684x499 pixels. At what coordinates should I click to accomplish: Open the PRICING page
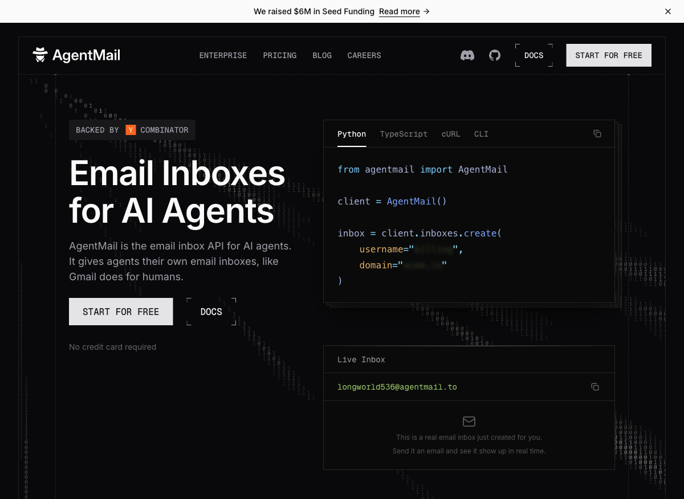[280, 55]
